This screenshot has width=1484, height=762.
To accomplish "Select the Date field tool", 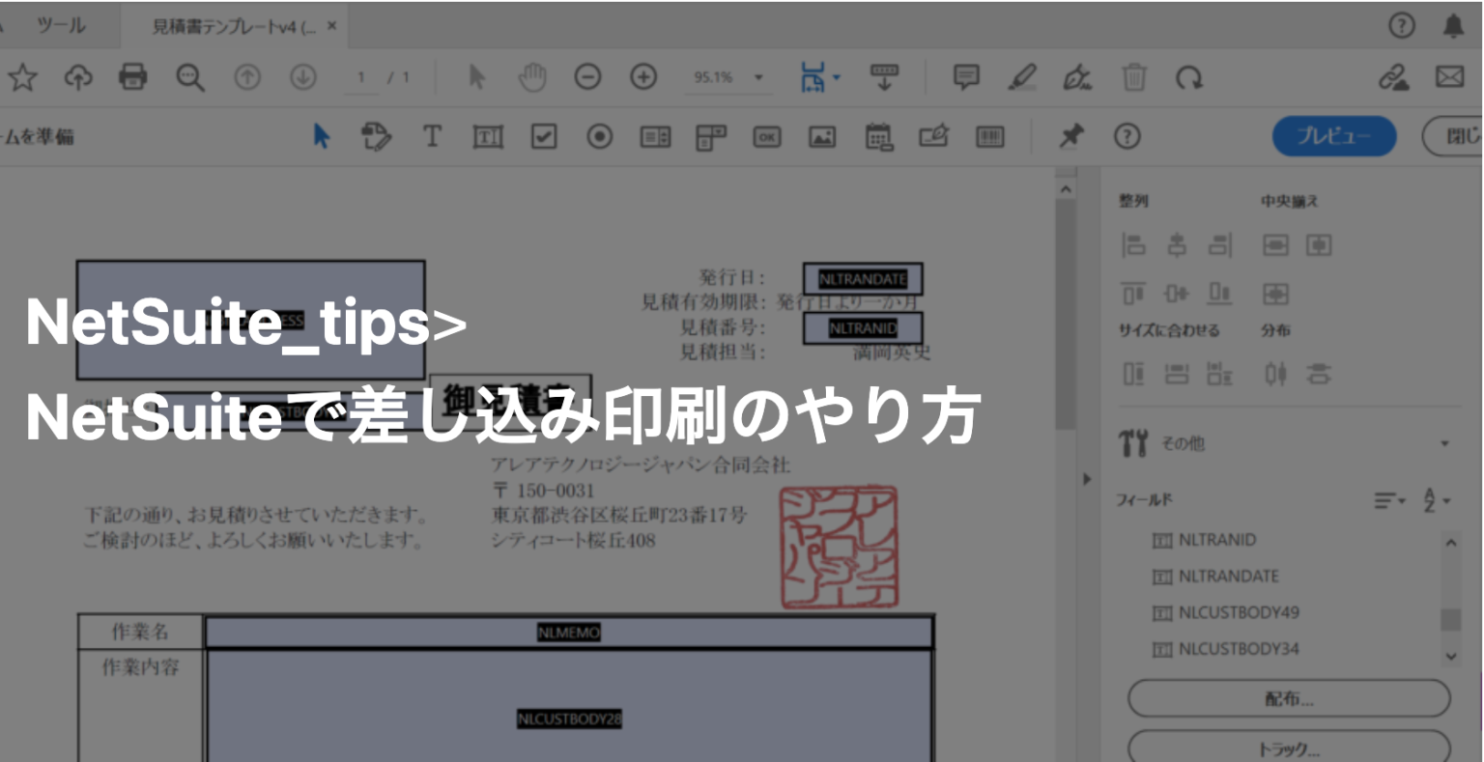I will [x=875, y=136].
